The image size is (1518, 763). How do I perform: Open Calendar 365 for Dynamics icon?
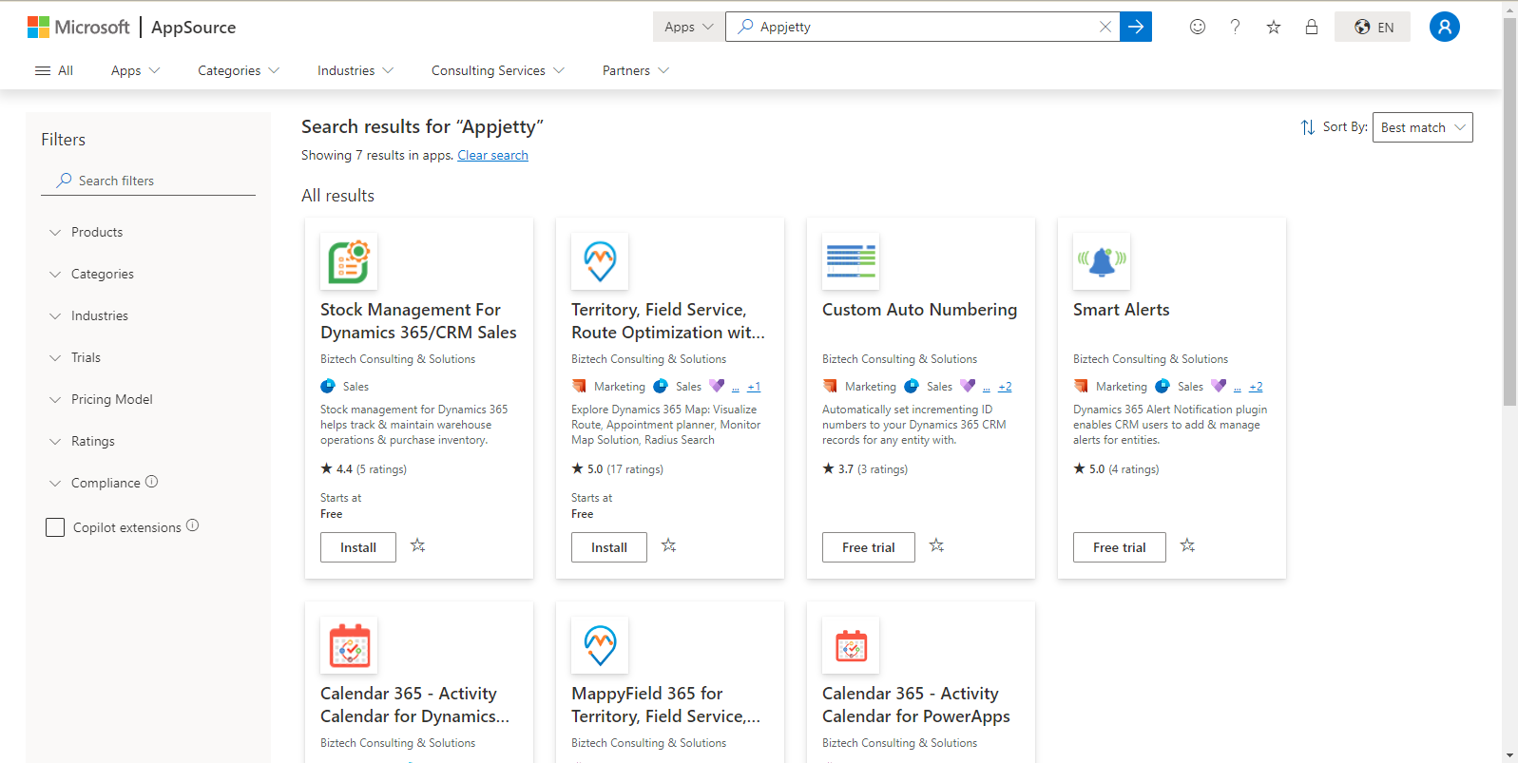349,645
